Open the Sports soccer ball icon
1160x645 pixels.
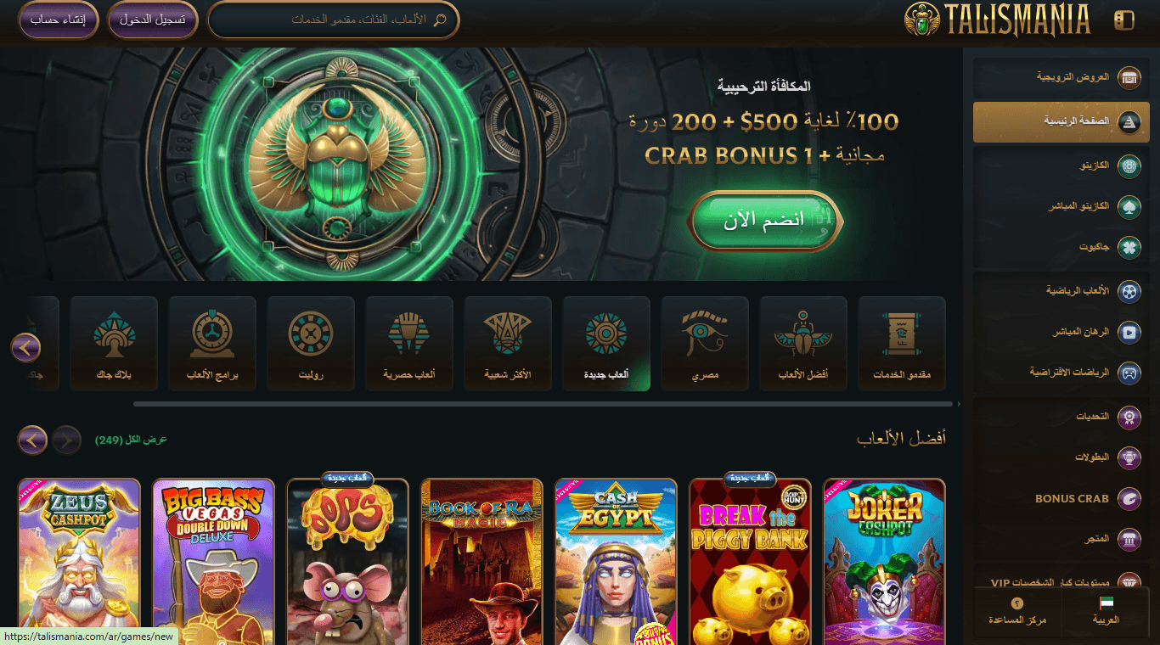(1129, 292)
